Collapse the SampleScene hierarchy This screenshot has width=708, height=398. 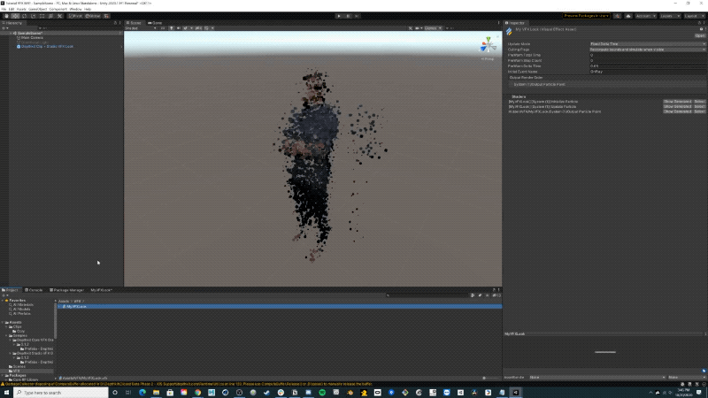pos(11,34)
